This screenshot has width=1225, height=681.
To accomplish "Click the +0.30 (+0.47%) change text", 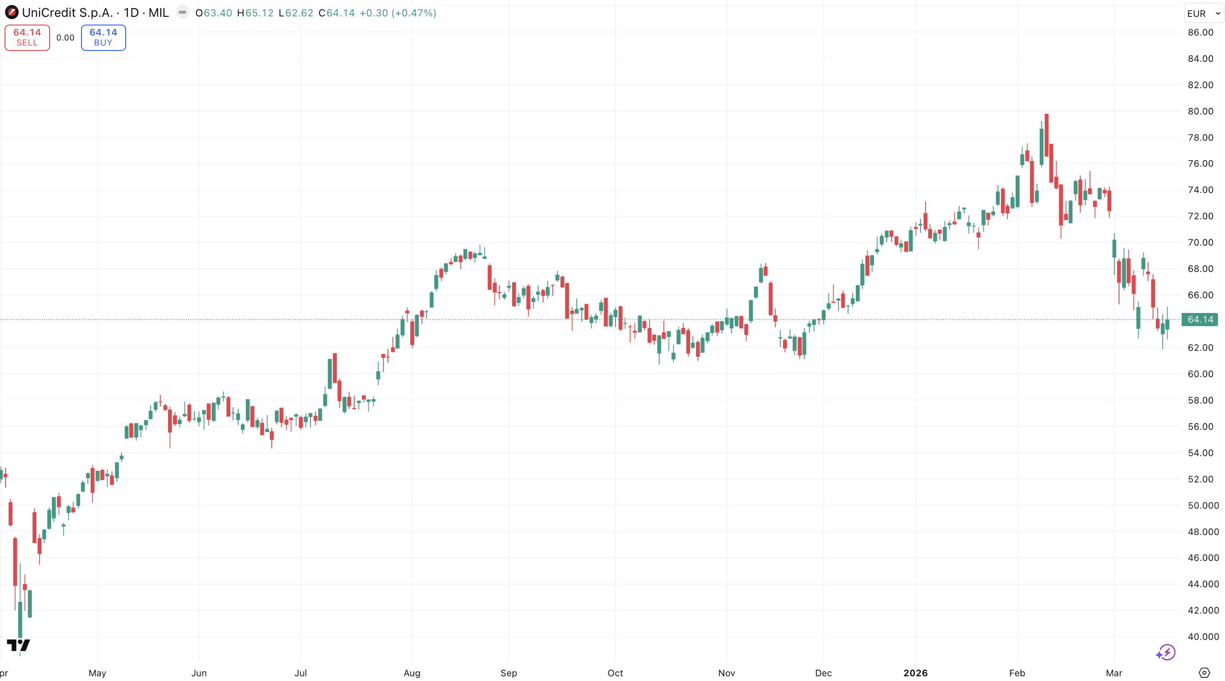I will (397, 13).
